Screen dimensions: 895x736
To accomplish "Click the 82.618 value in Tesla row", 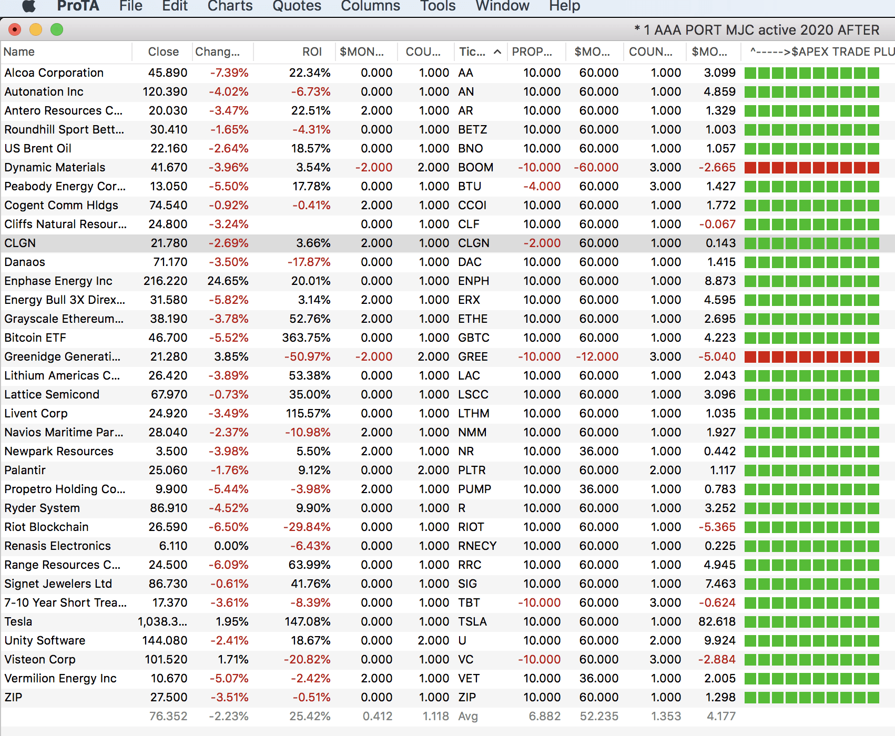I will [717, 622].
